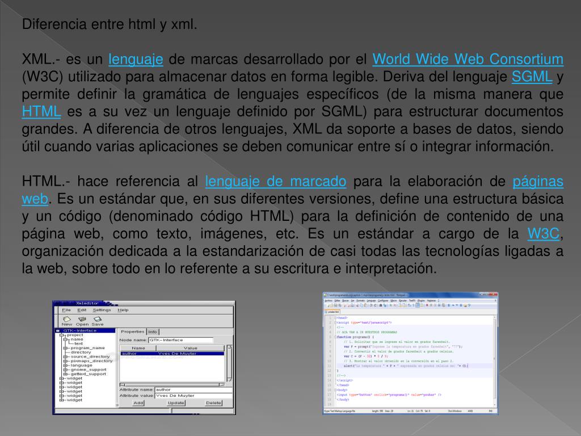Select the directory tree item
This screenshot has height=436, width=581.
coord(81,352)
